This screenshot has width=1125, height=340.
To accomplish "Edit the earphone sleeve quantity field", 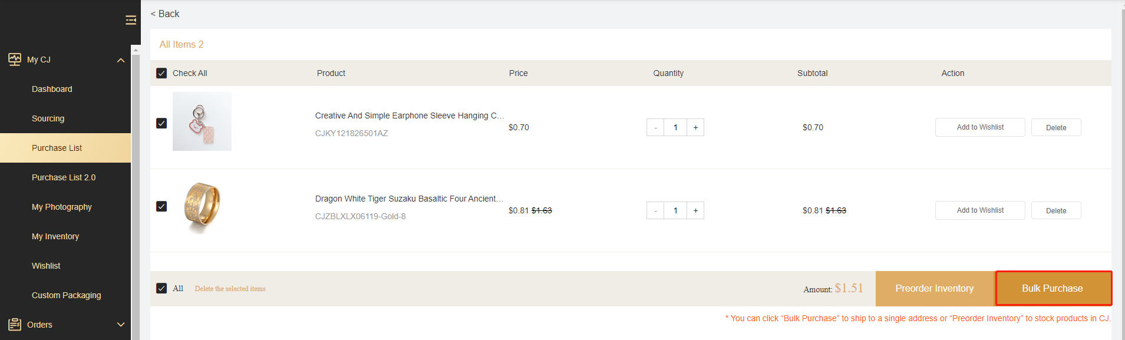I will (675, 127).
